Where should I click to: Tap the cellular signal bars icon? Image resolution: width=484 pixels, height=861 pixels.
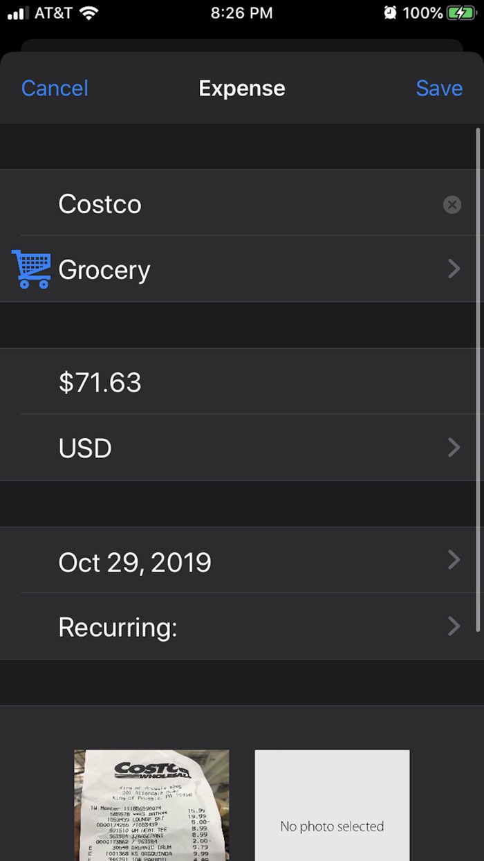point(18,13)
